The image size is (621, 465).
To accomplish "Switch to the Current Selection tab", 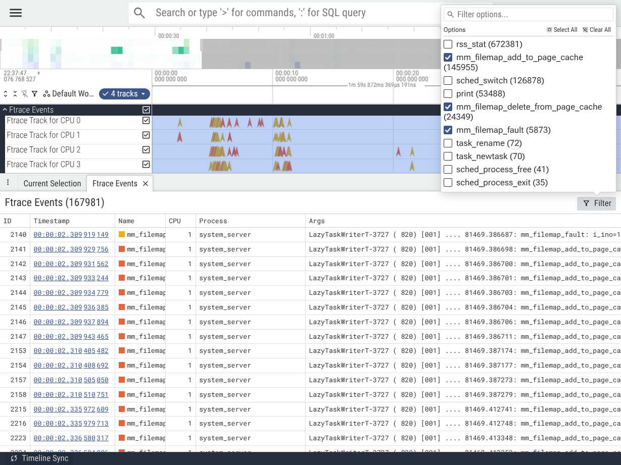I will pos(52,184).
